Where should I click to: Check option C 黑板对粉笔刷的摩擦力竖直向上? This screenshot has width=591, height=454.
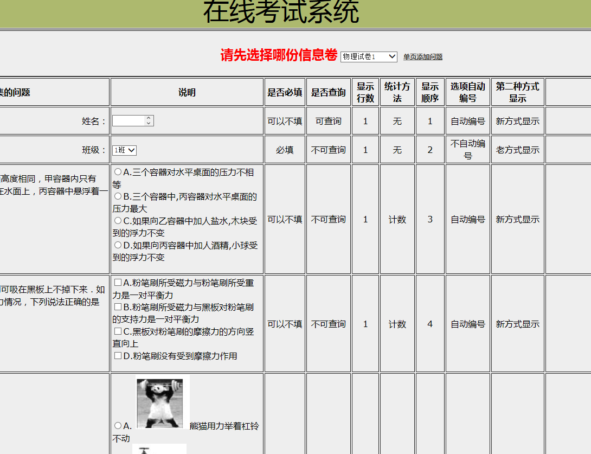pos(118,331)
